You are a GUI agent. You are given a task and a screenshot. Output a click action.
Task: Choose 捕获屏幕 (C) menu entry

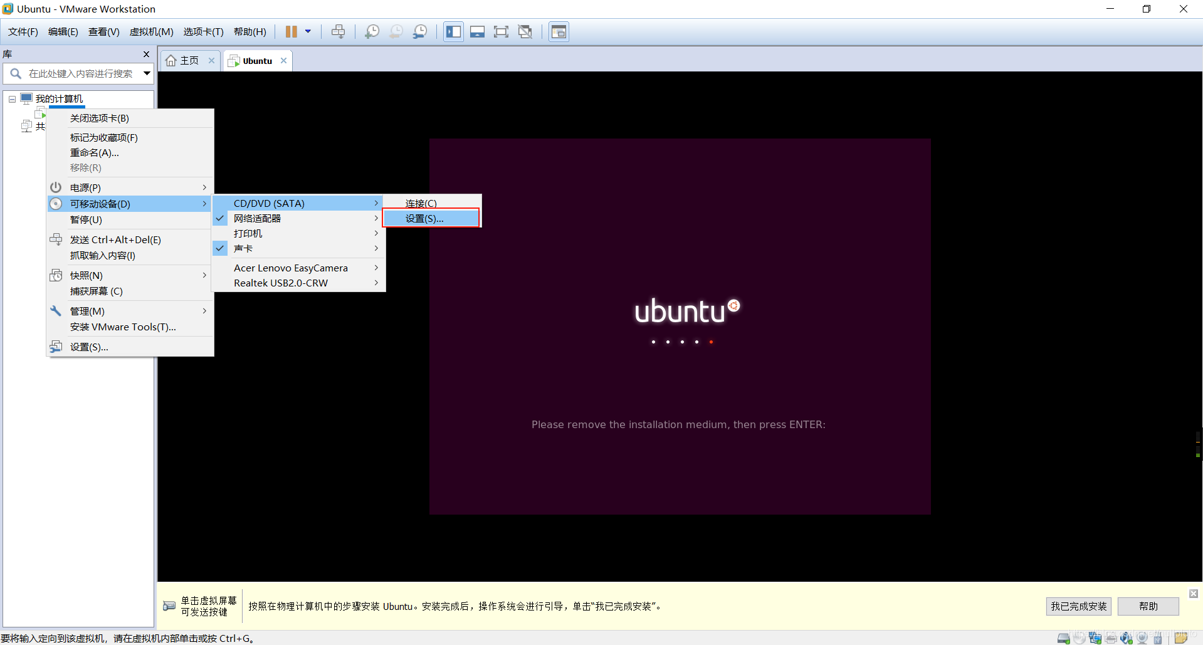tap(130, 291)
